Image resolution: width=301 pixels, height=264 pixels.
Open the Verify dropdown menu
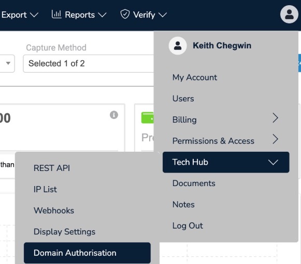144,15
